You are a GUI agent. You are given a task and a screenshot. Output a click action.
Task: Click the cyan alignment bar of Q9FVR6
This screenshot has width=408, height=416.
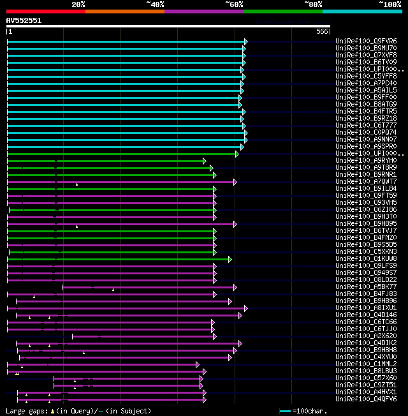click(x=127, y=41)
